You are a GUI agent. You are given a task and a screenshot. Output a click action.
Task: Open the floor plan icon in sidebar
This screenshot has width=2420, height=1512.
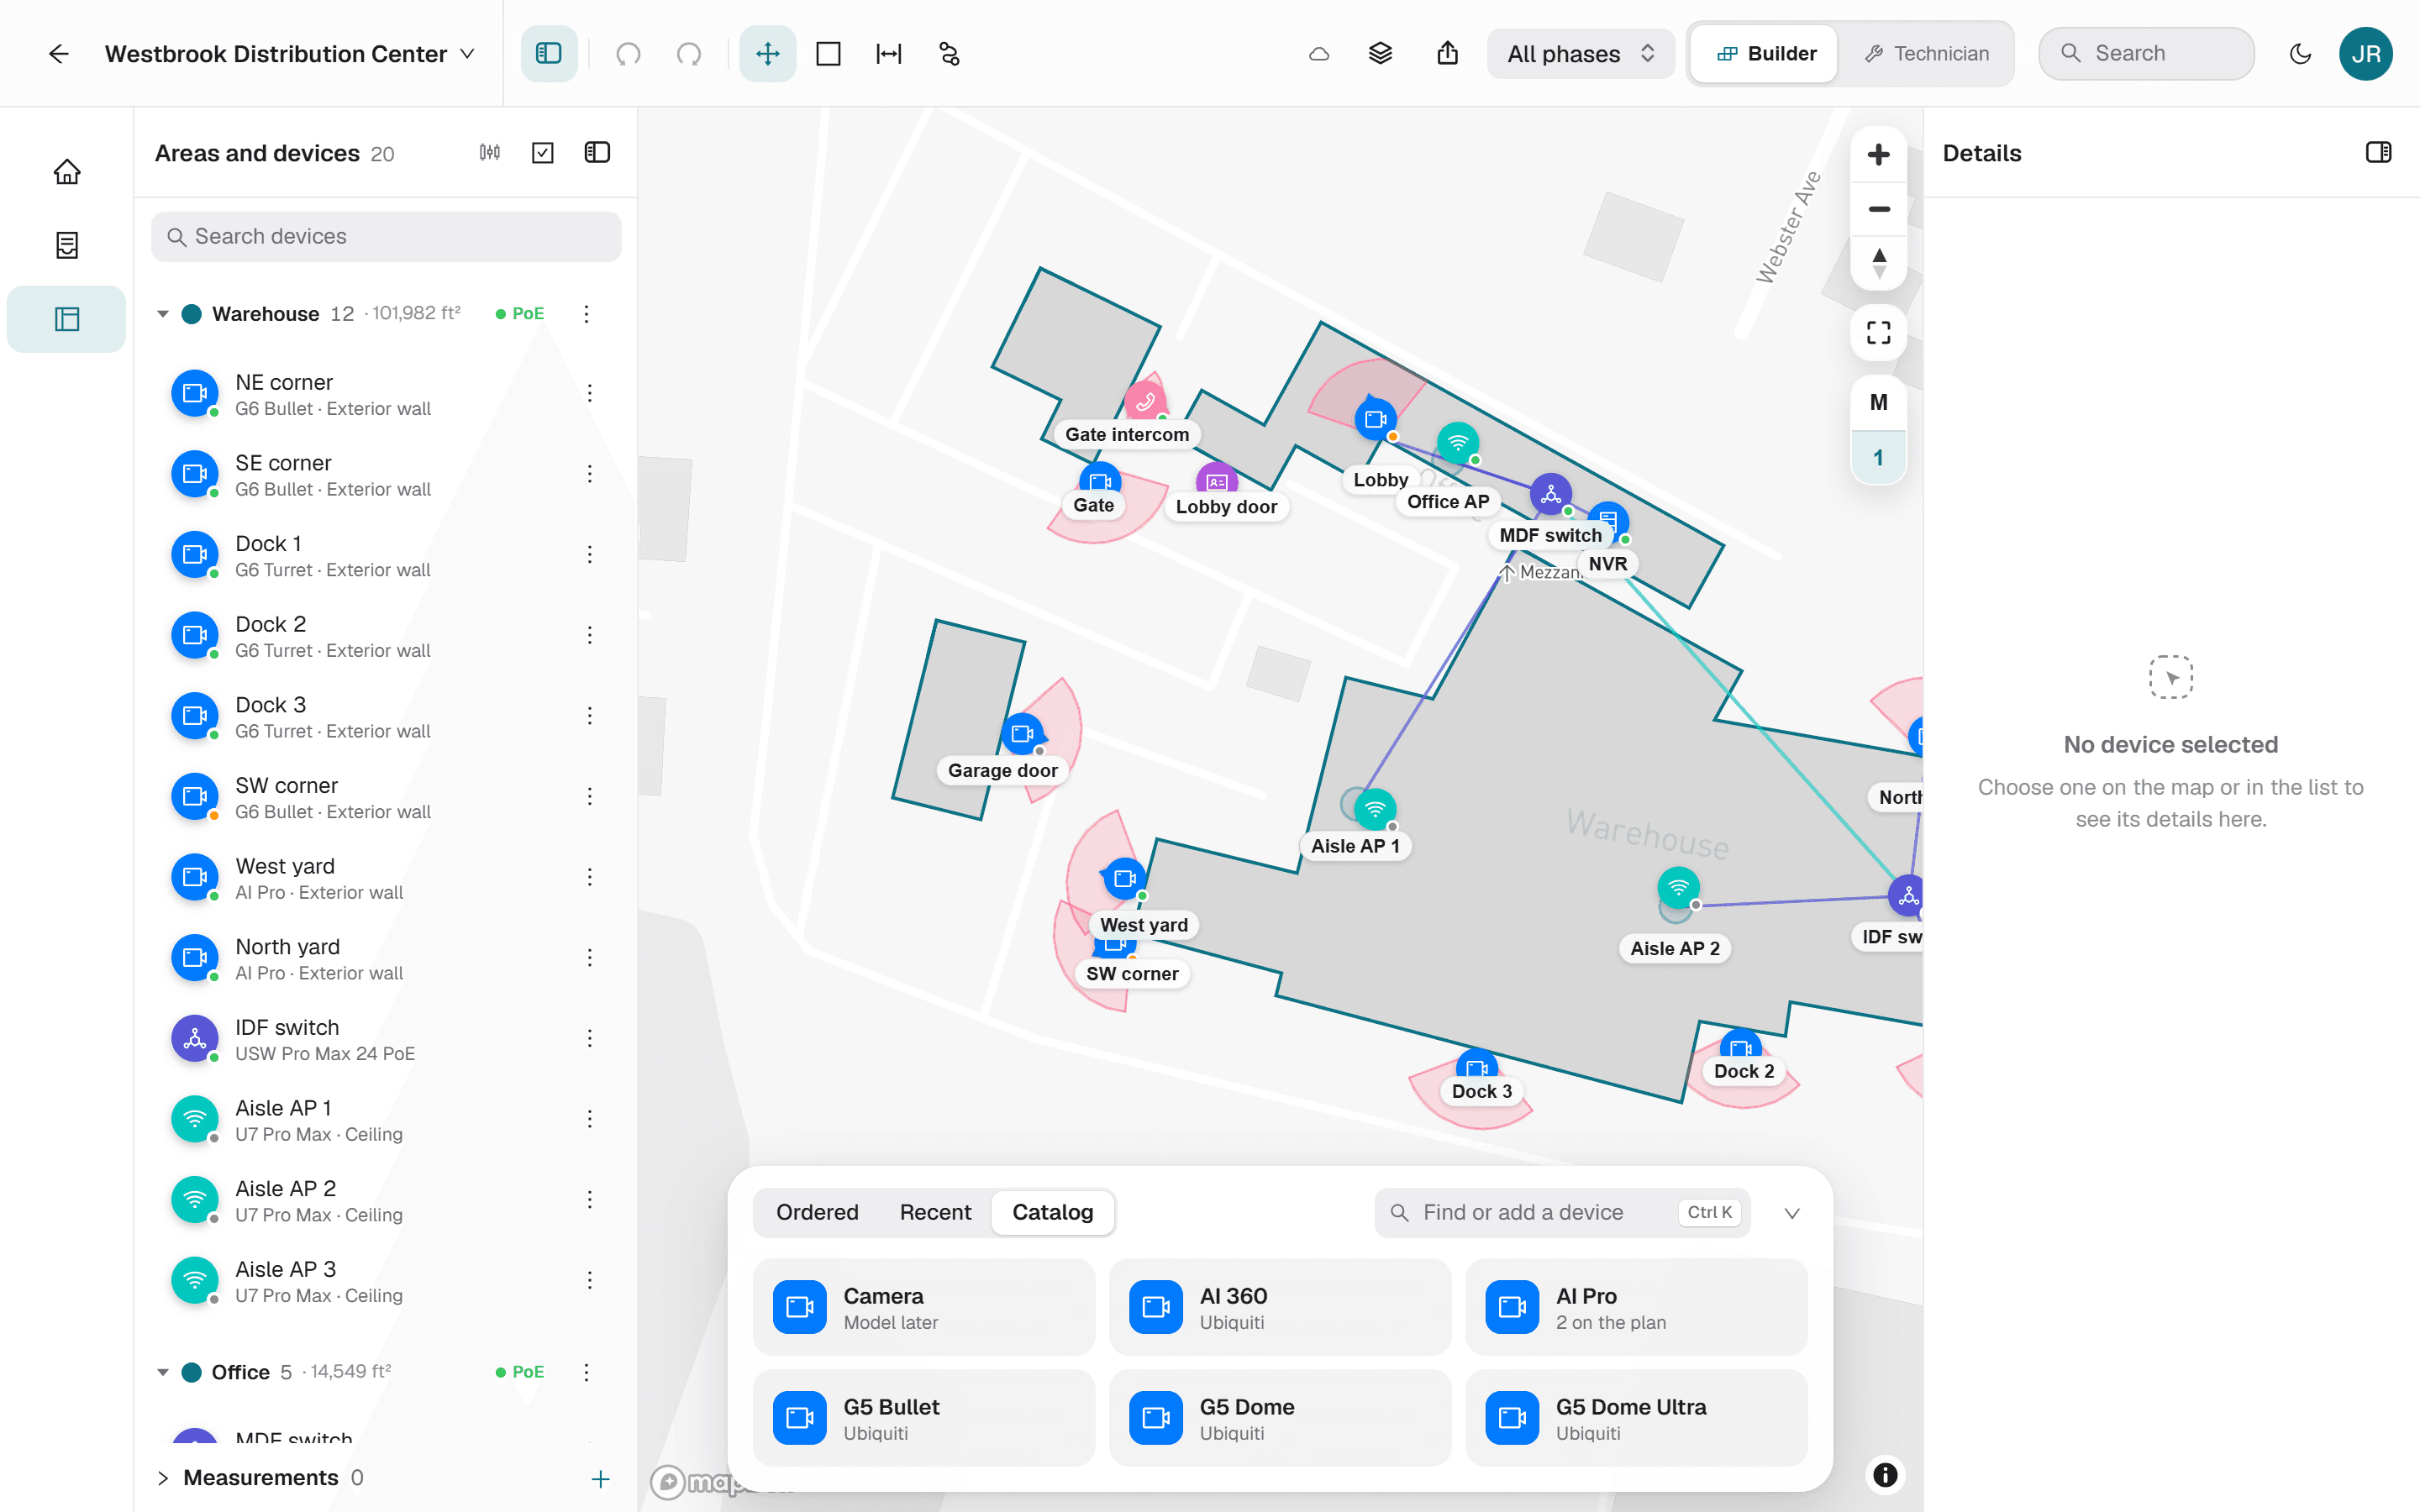tap(67, 319)
